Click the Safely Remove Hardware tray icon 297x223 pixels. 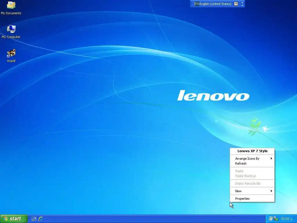point(276,219)
